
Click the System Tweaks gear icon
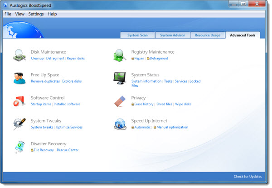(19, 124)
